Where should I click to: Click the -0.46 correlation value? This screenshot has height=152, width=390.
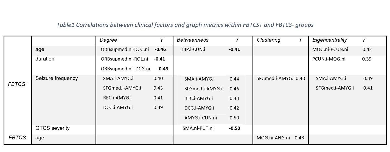coord(160,50)
